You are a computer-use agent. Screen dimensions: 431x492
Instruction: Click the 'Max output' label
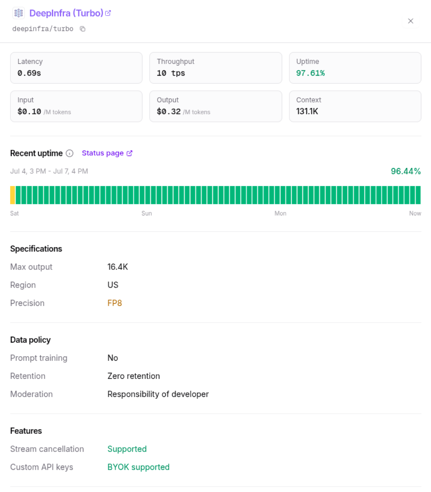(31, 267)
